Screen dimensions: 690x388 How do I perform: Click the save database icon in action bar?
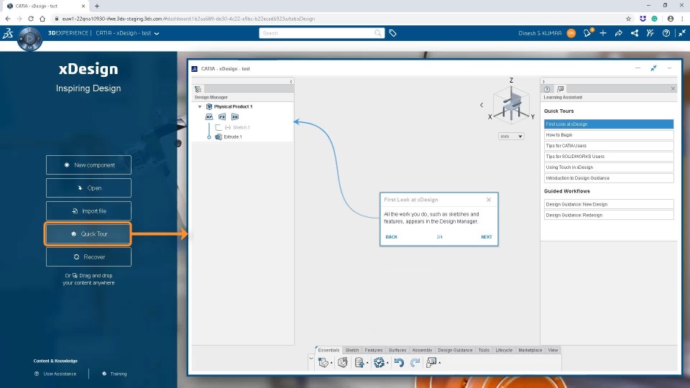pyautogui.click(x=359, y=362)
